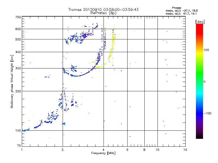
Task: Click the y-axis tick label "750"
Action: click(x=18, y=17)
